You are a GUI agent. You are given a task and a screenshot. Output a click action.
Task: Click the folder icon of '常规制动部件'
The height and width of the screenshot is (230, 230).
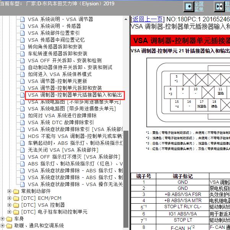[16, 191]
